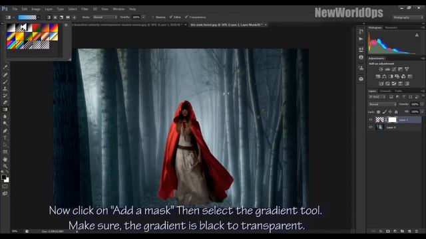Open the Layer menu

click(x=49, y=9)
